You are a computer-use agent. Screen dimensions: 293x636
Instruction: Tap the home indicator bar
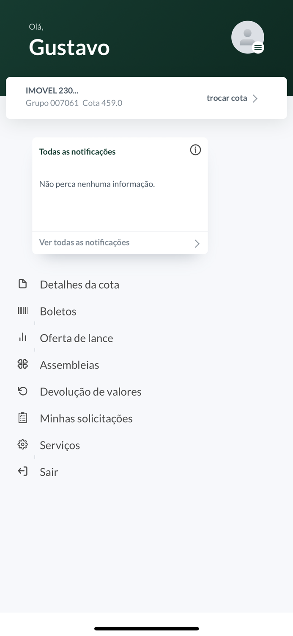coord(146,629)
